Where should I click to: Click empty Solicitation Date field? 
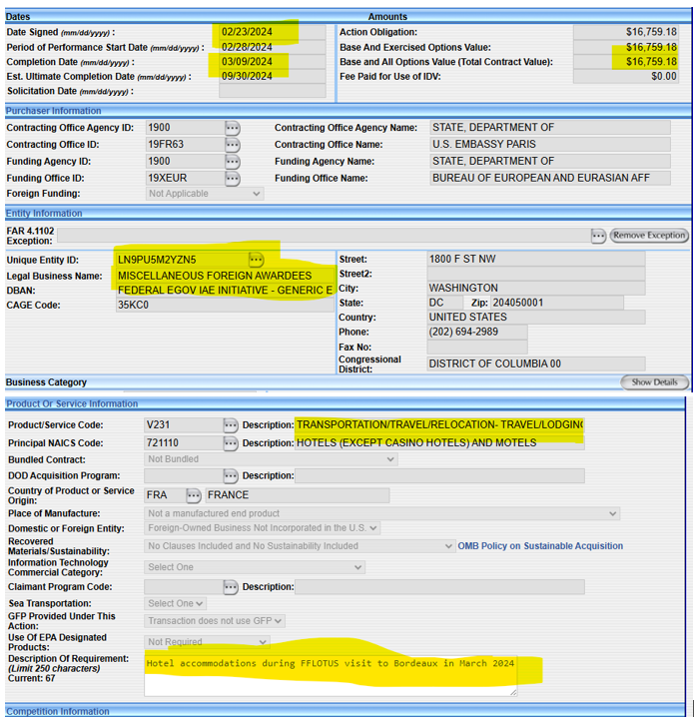click(273, 91)
